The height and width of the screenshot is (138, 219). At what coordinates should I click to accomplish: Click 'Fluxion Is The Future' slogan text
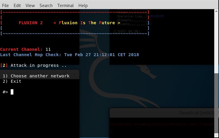pyautogui.click(x=87, y=23)
